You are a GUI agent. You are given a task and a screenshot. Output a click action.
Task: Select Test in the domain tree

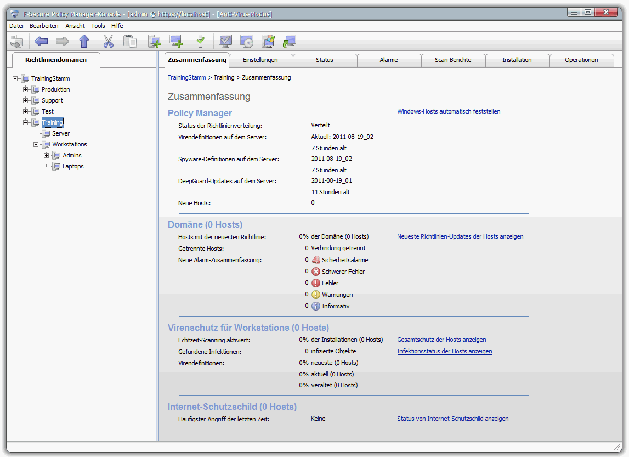(47, 111)
